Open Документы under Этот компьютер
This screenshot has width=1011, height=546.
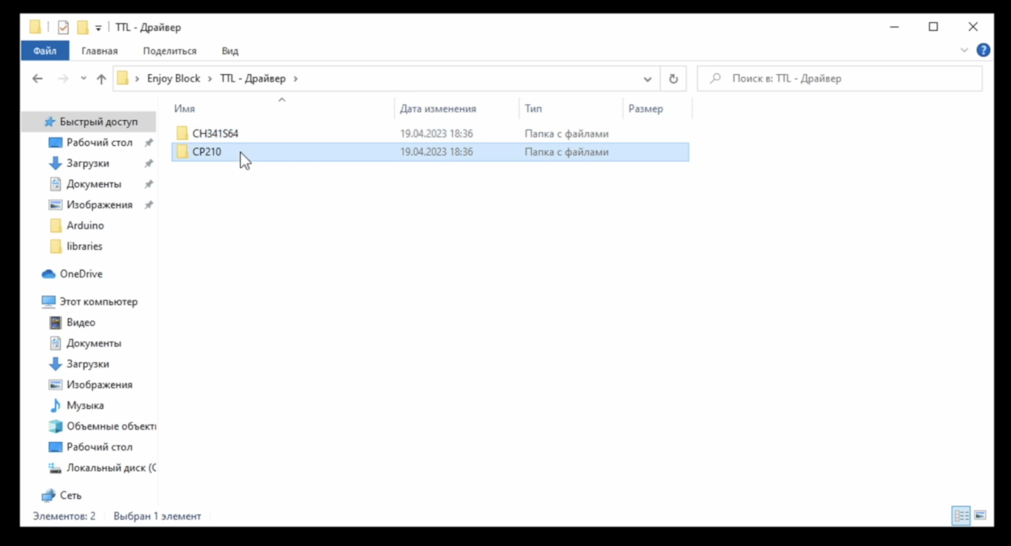click(94, 343)
